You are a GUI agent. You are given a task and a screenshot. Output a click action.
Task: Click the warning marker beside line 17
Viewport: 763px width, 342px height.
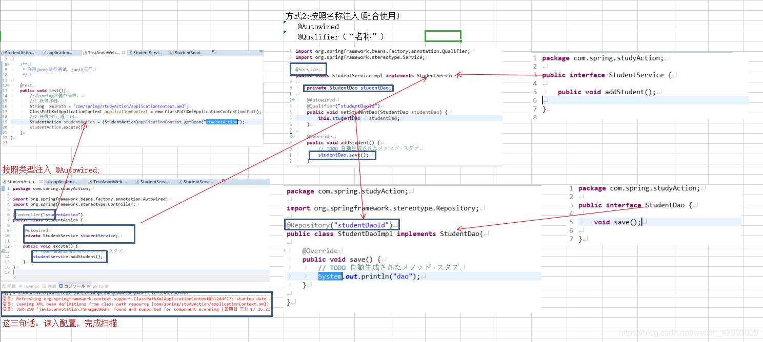[2, 111]
